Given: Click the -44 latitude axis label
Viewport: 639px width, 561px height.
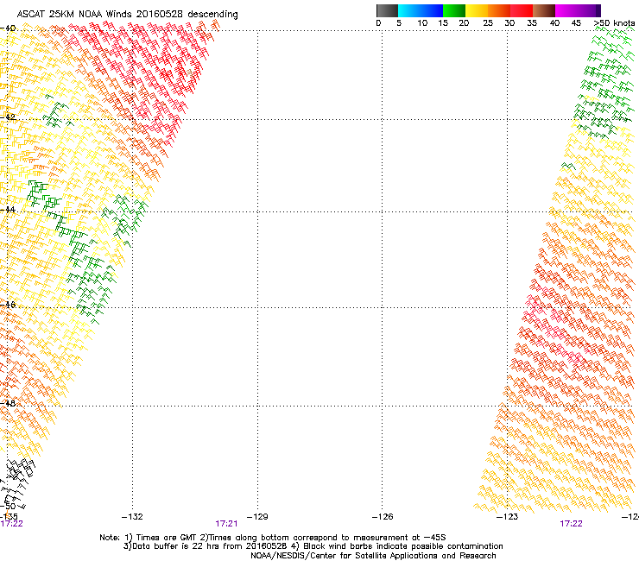Looking at the screenshot, I should 8,210.
